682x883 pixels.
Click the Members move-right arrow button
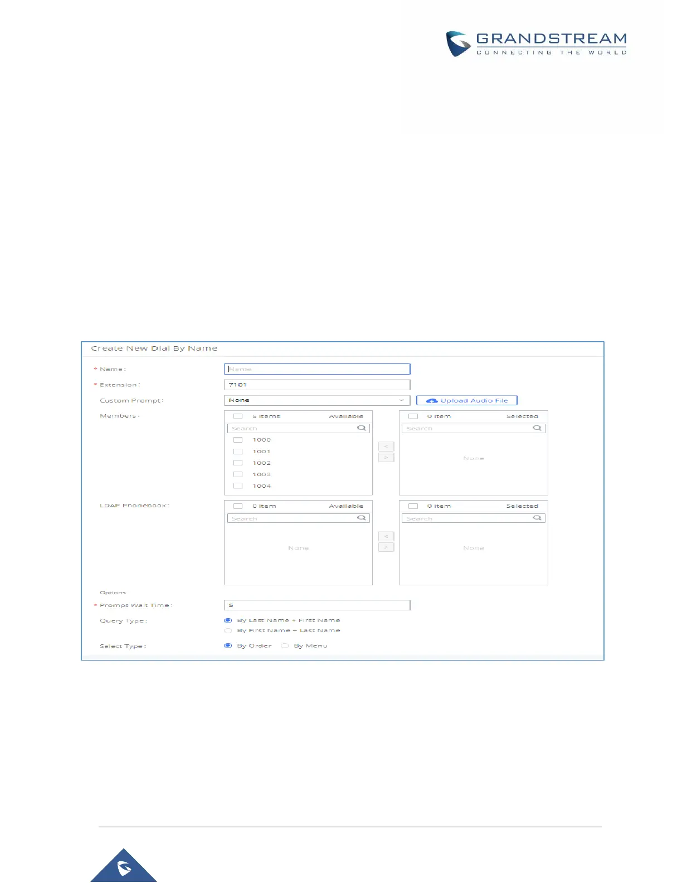point(386,457)
